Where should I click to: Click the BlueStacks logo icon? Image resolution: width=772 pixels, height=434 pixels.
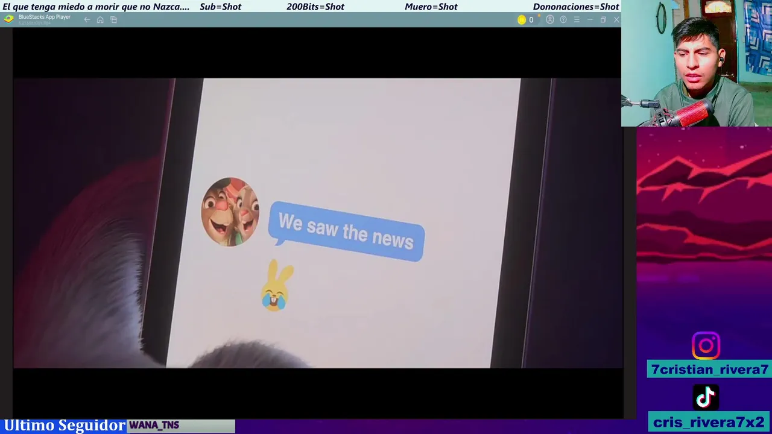[8, 19]
